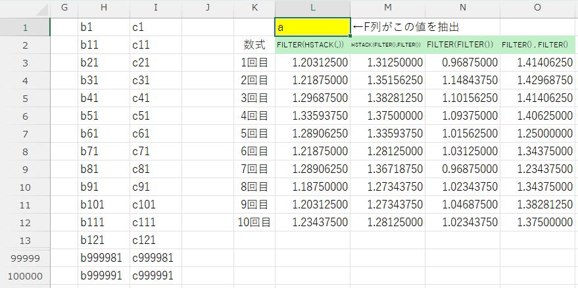578x288 pixels.
Task: Select the '1回目' label cell
Action: [x=254, y=62]
